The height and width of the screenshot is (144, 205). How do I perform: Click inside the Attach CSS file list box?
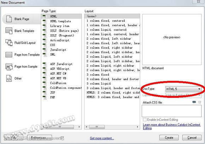pos(172,111)
